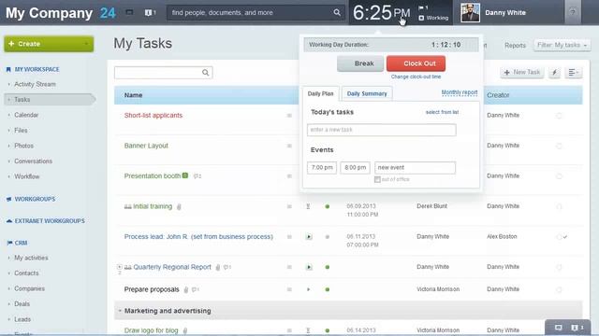Screen dimensions: 599x336
Task: Open menu icon for Banner Layout
Action: 289,146
